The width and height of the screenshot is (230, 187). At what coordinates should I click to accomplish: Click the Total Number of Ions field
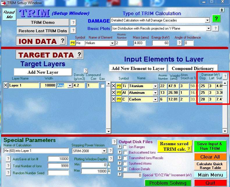pyautogui.click(x=58, y=166)
